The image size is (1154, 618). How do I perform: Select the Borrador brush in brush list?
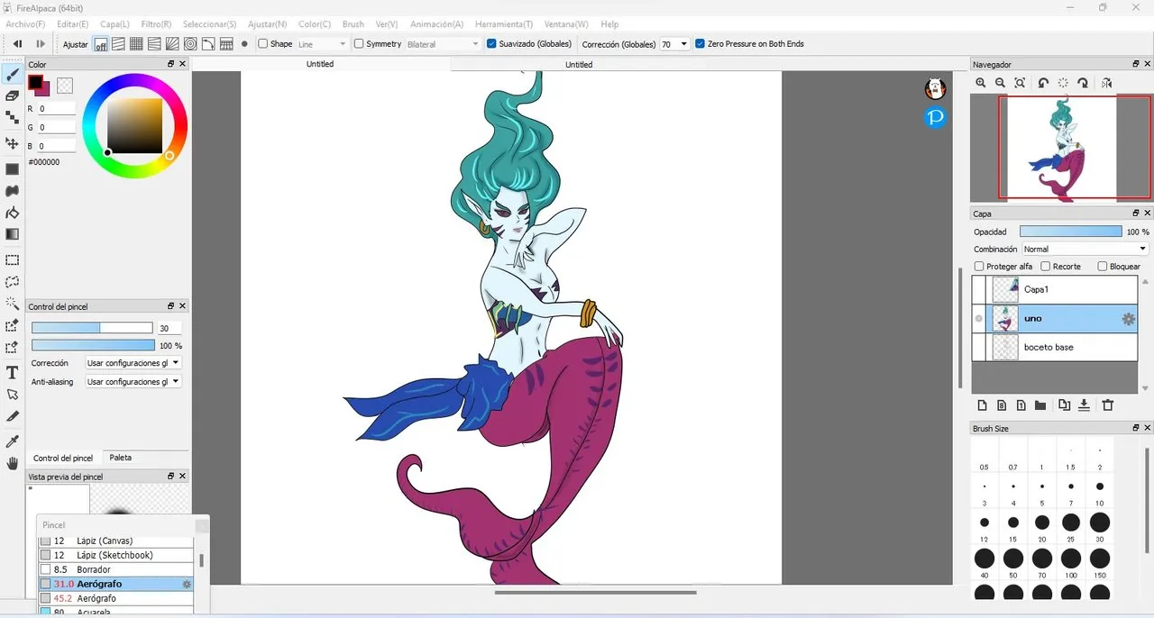[x=94, y=569]
